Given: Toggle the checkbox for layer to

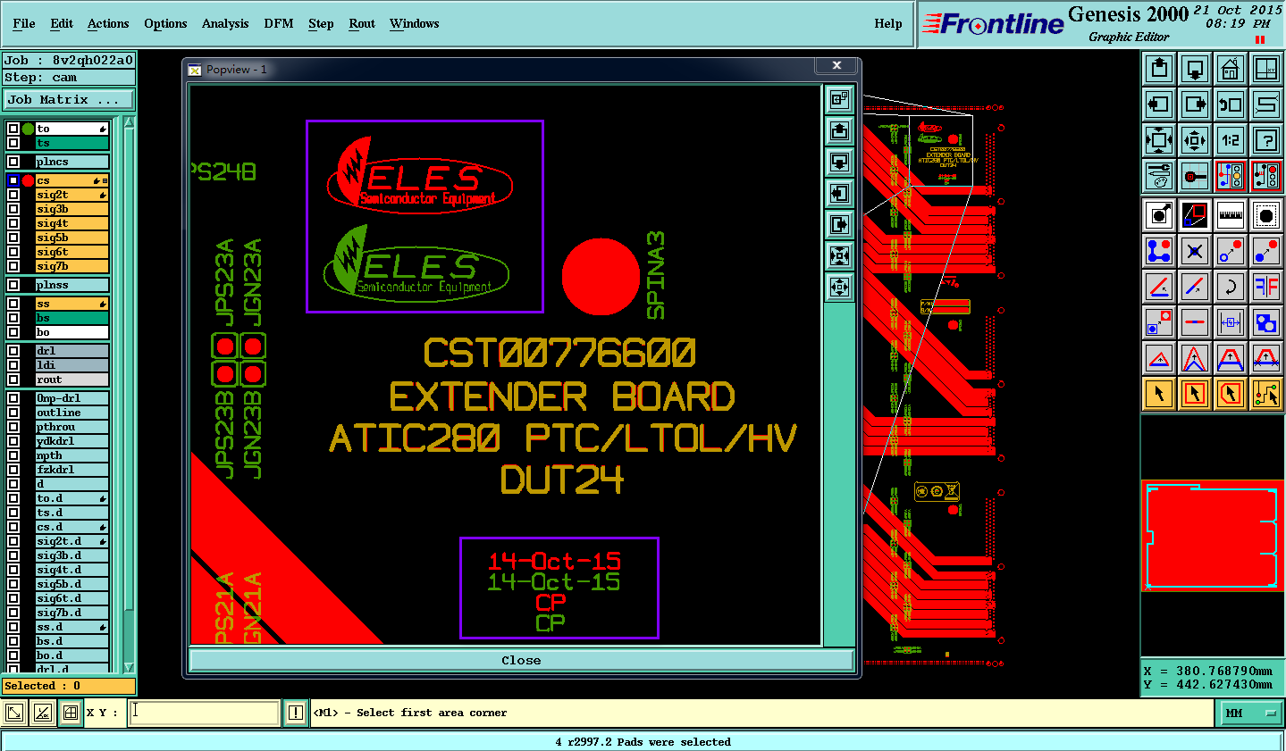Looking at the screenshot, I should (13, 129).
